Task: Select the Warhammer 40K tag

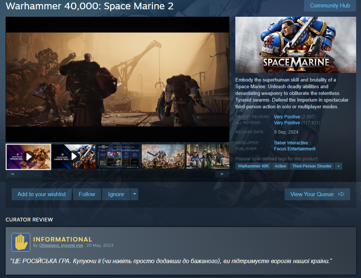Action: point(253,166)
